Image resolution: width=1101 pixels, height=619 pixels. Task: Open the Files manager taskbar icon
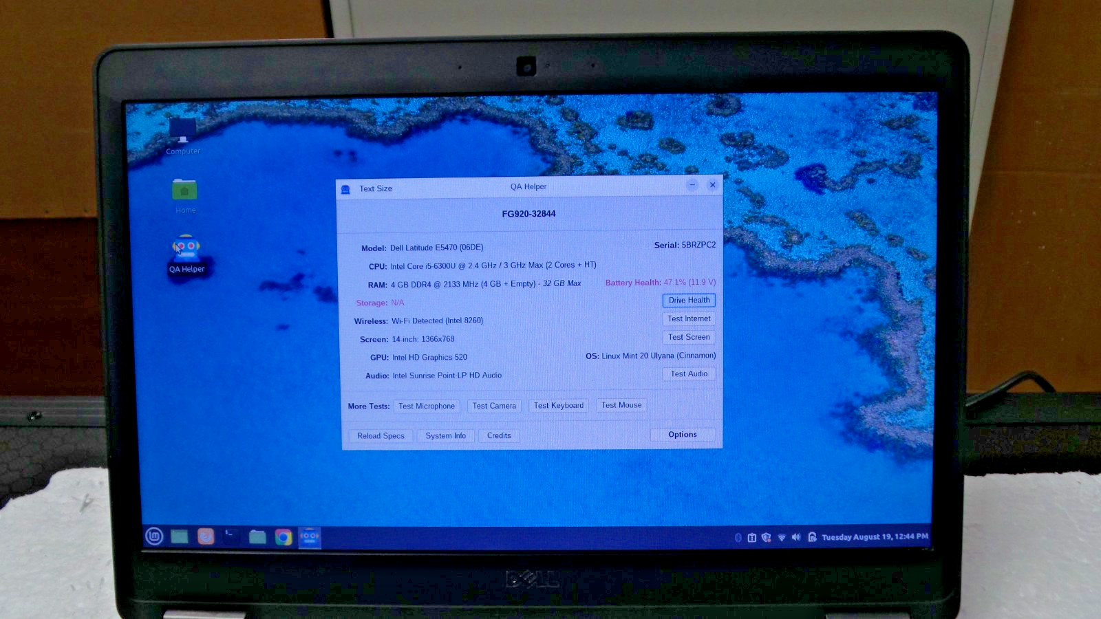point(257,536)
